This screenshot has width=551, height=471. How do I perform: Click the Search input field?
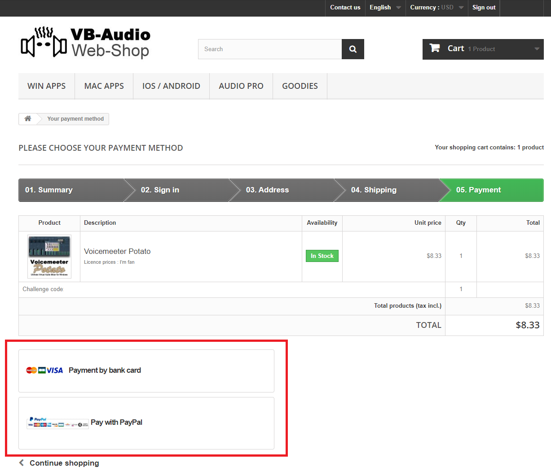pos(270,49)
